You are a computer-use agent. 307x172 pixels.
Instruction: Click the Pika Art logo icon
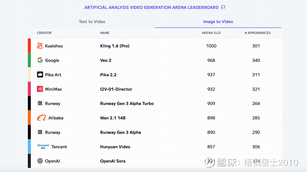pos(40,74)
